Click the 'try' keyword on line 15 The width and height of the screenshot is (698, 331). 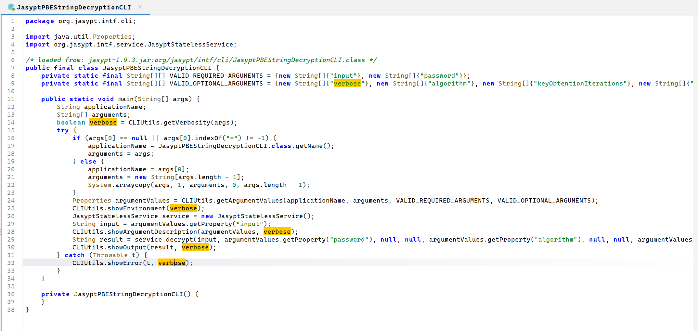(x=63, y=130)
